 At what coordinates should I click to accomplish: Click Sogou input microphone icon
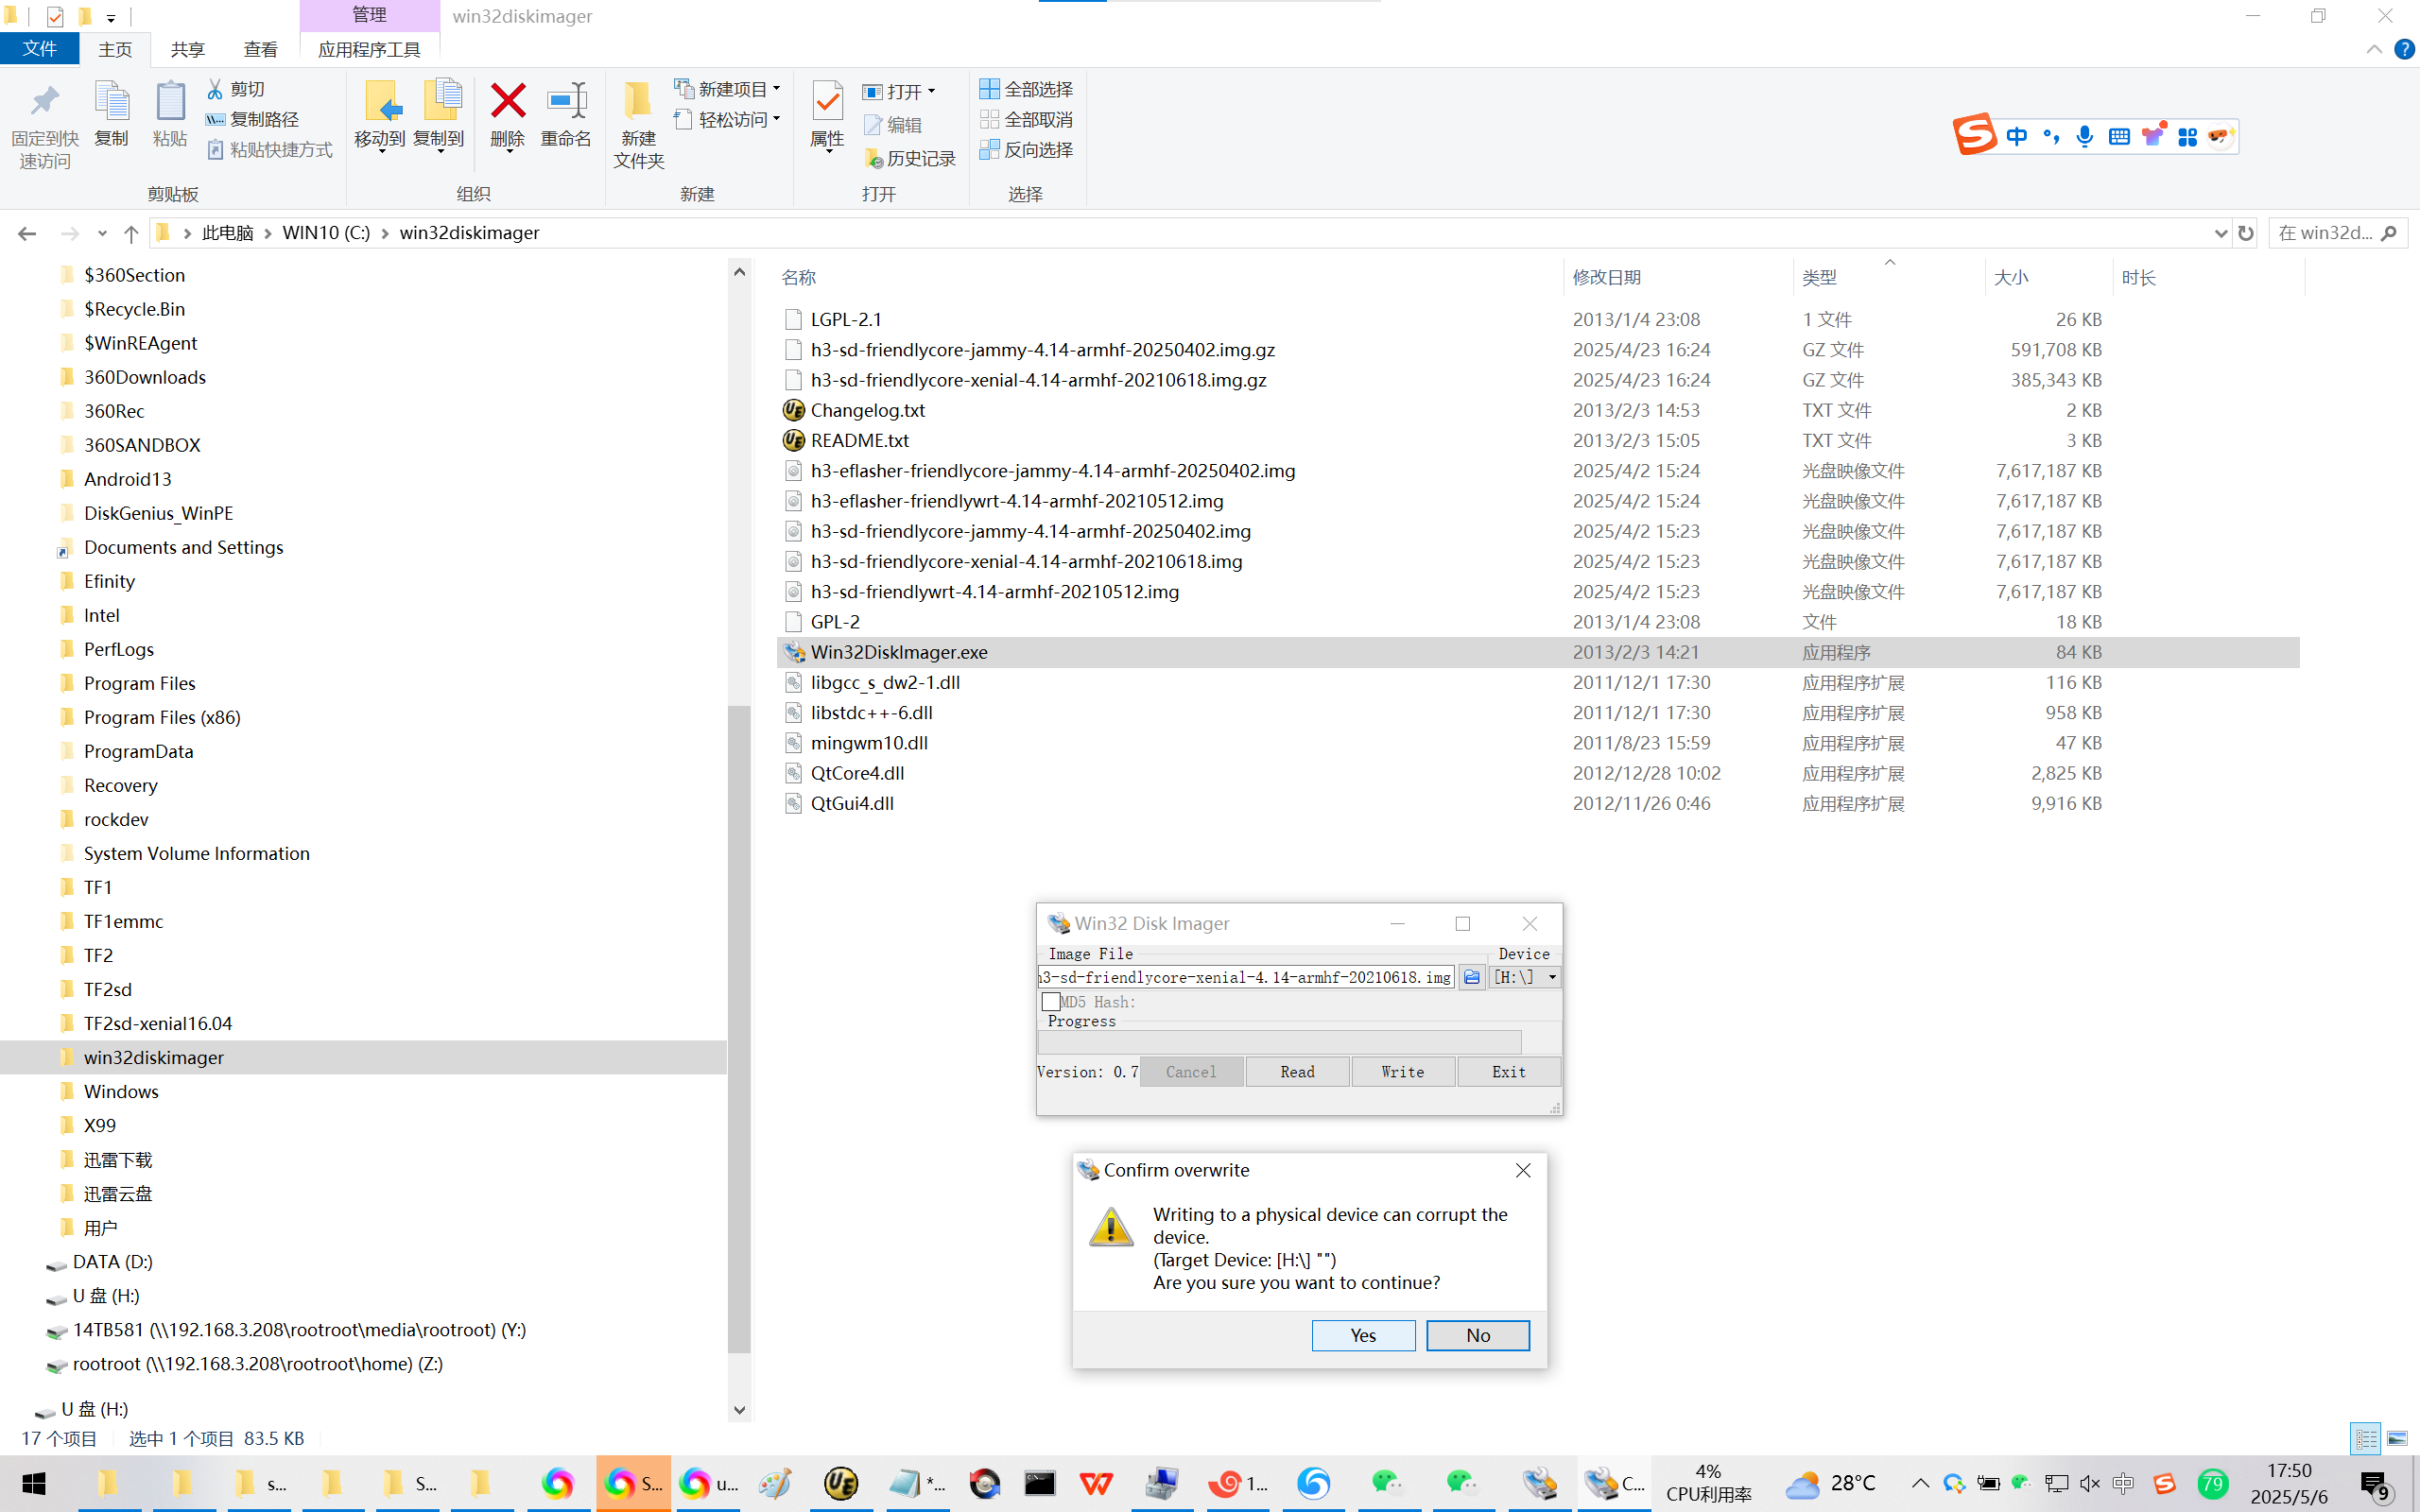click(x=2084, y=137)
